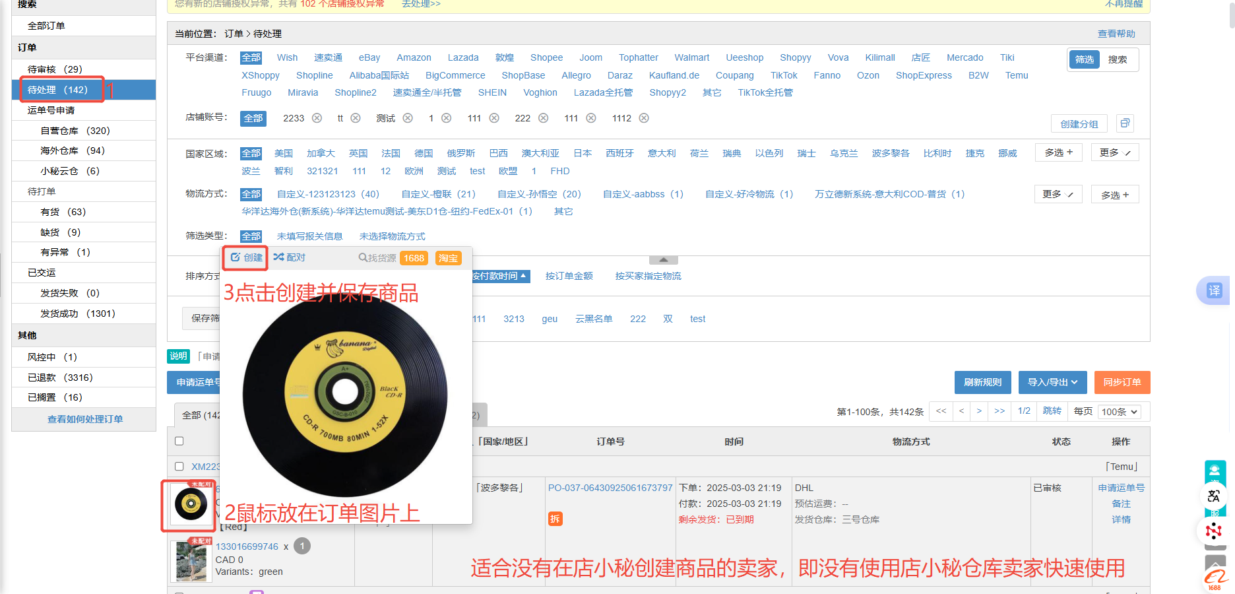This screenshot has width=1235, height=594.
Task: Select 全部 in filter type row
Action: (x=251, y=236)
